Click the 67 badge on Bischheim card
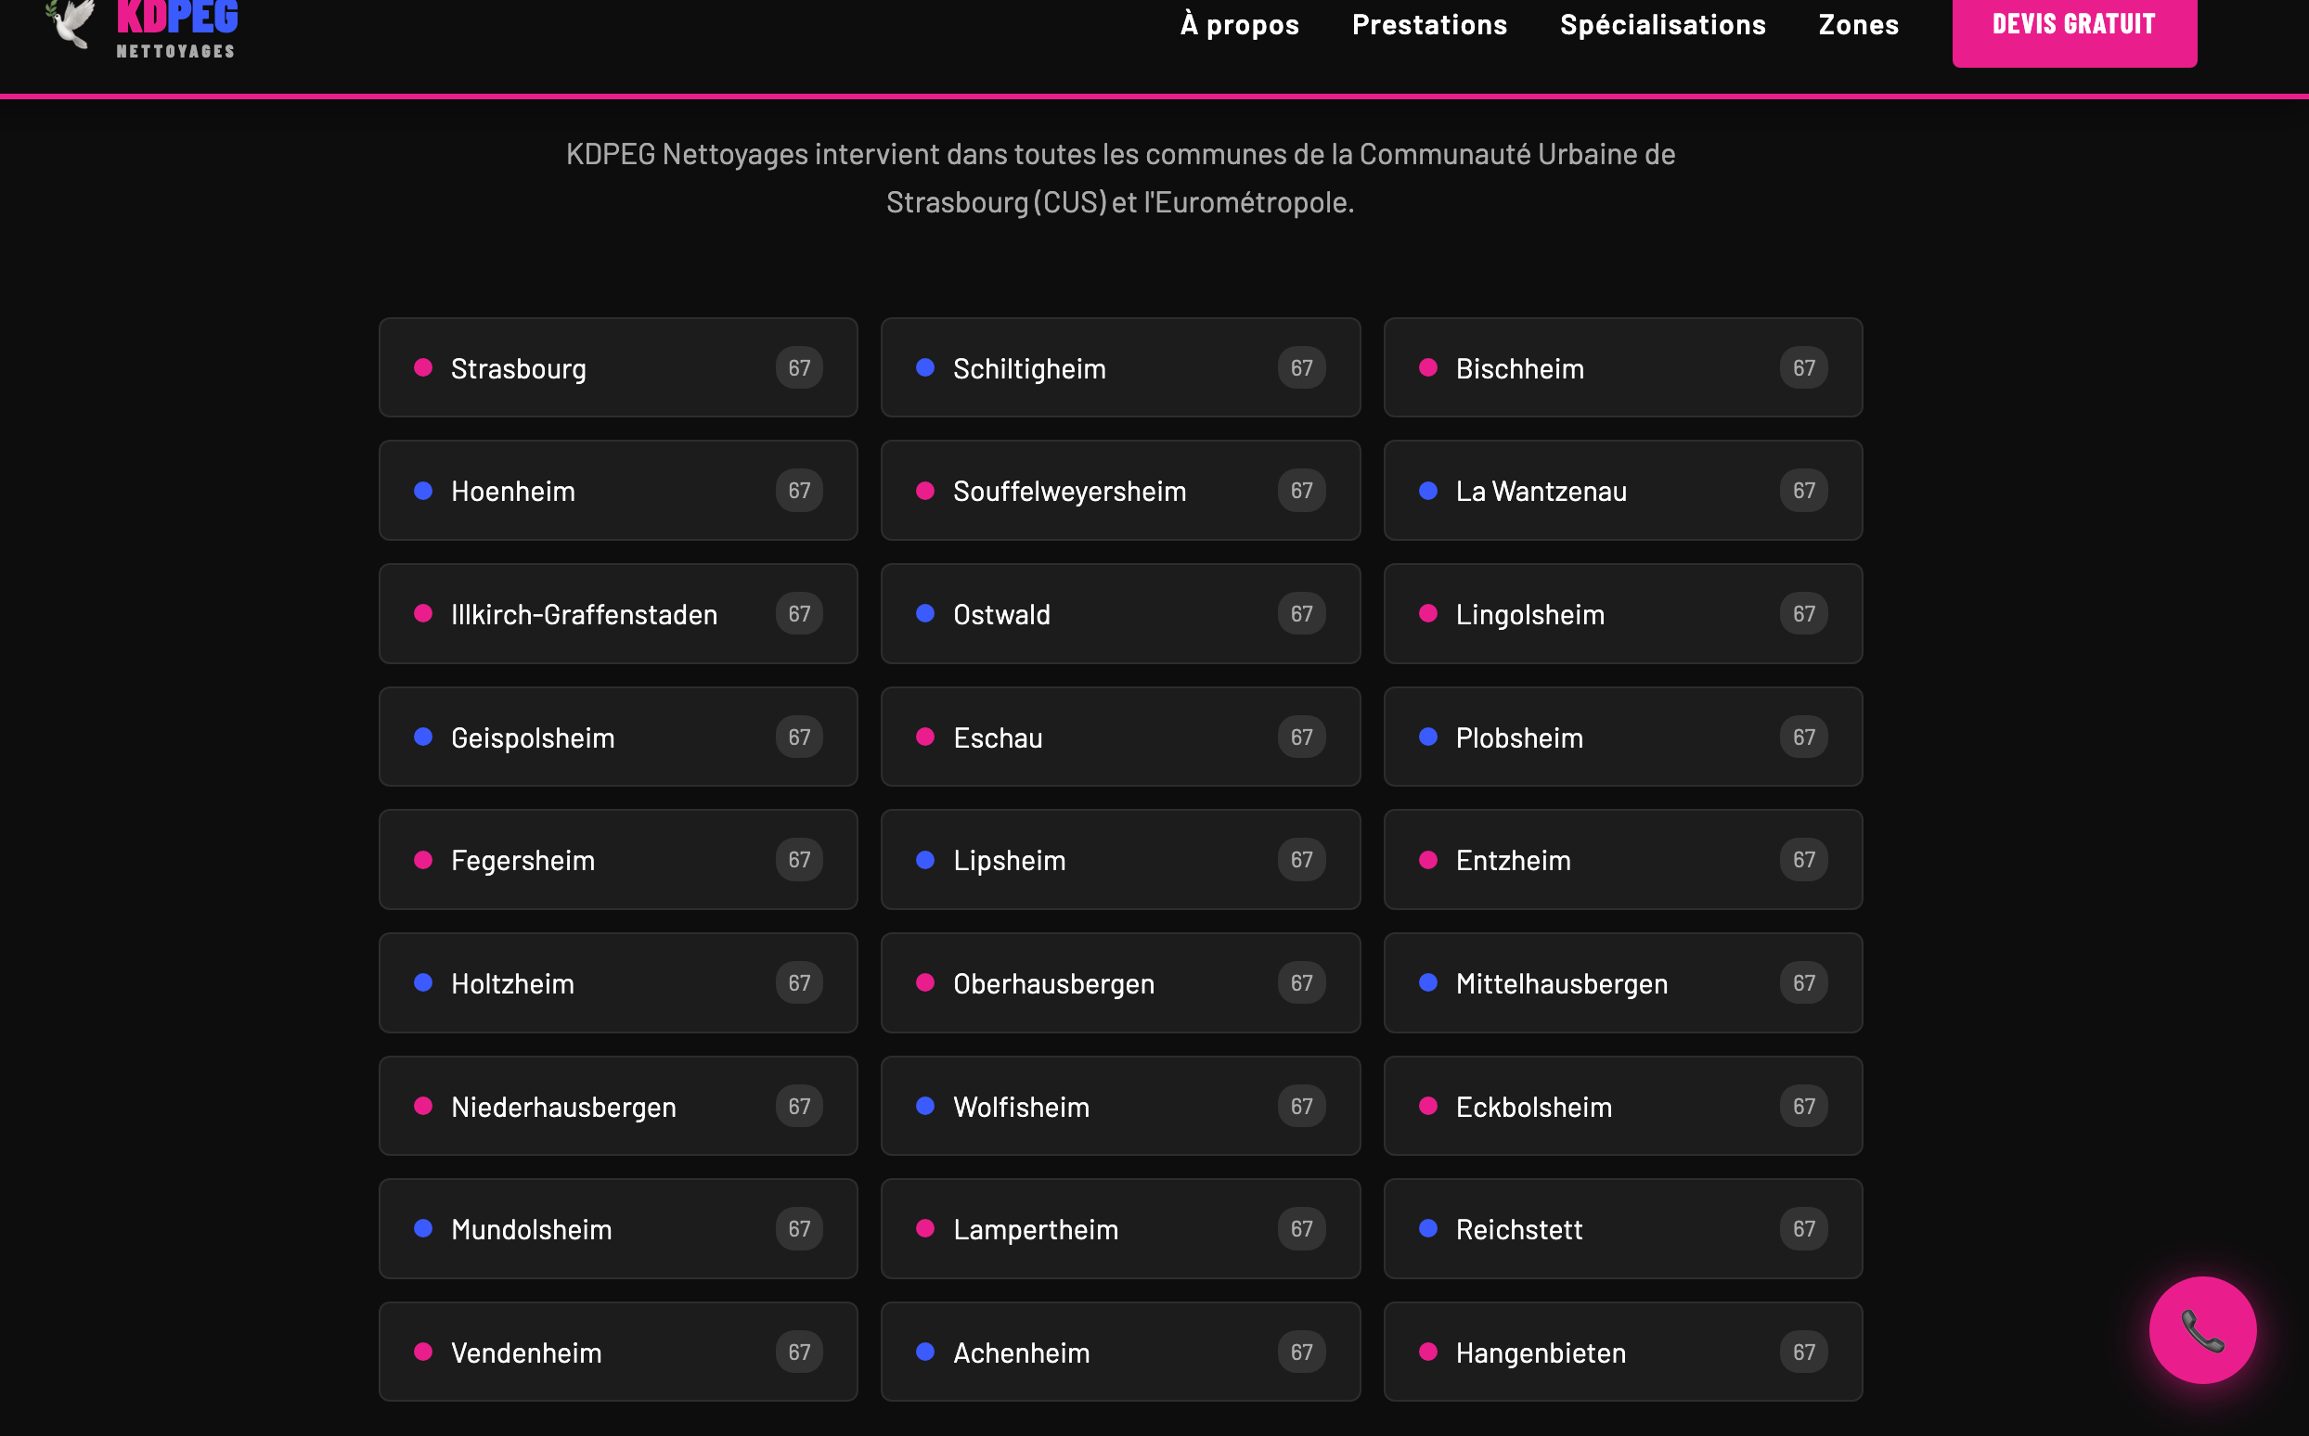 pyautogui.click(x=1803, y=367)
